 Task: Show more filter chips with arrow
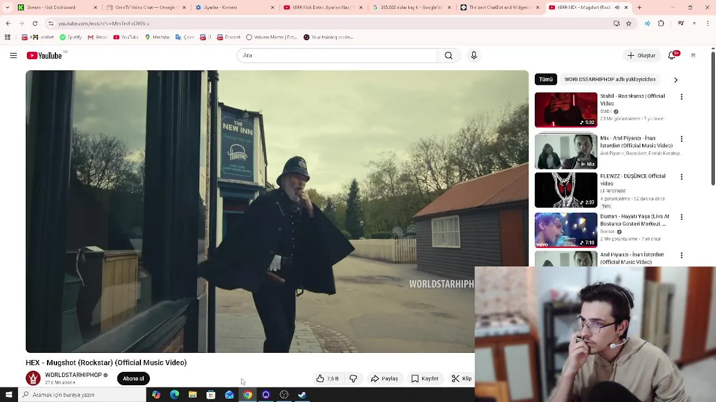[x=676, y=80]
